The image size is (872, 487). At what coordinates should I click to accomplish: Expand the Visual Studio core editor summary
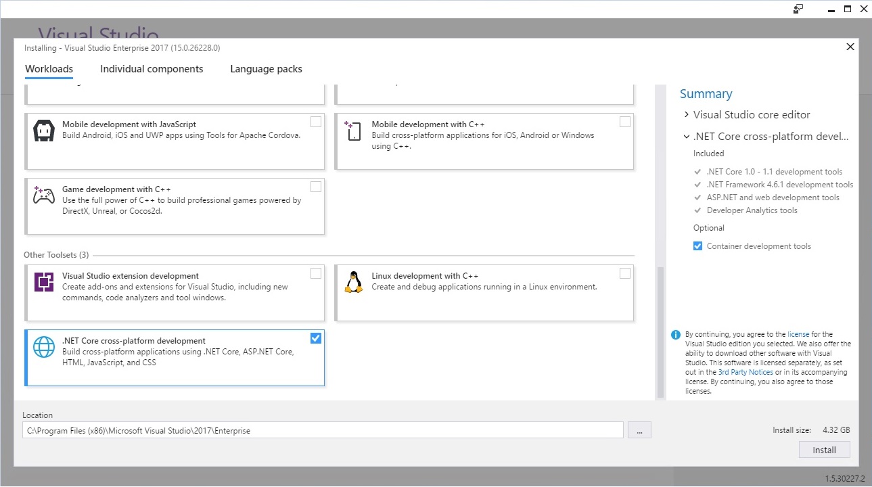[687, 115]
